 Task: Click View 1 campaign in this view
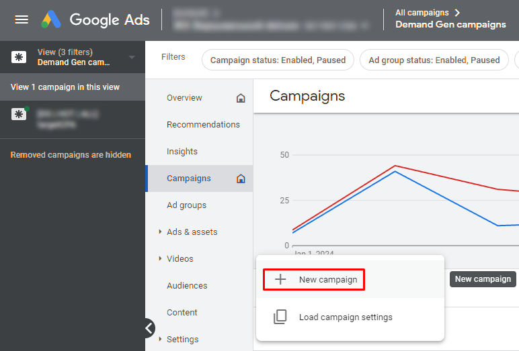tap(65, 87)
